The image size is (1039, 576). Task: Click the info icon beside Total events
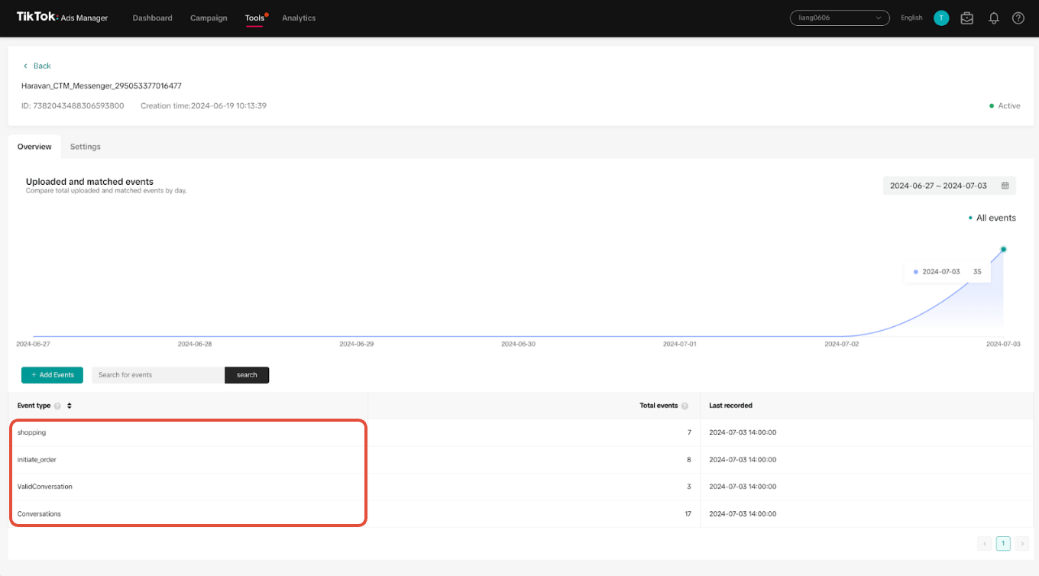685,406
